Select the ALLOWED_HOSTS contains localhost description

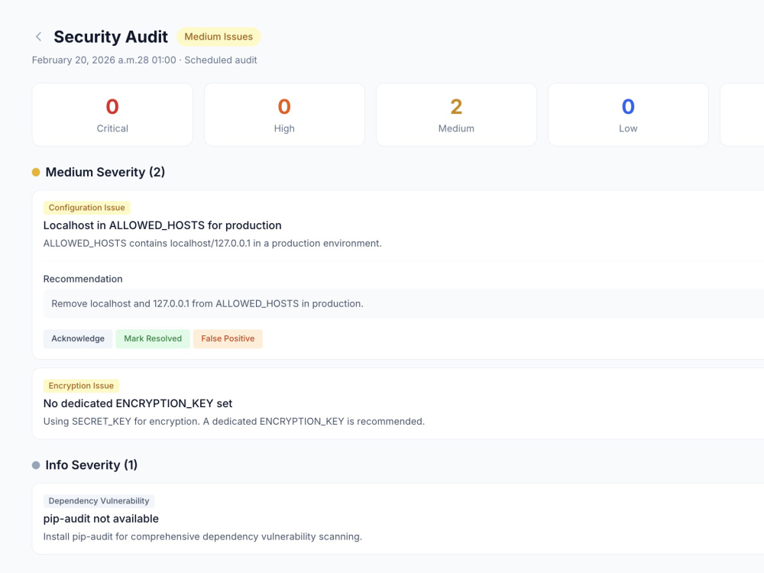pyautogui.click(x=212, y=243)
